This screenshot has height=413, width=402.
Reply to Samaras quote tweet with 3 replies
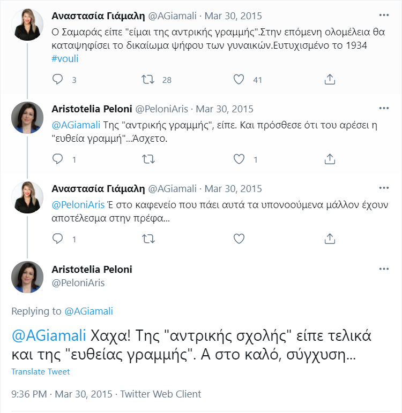[58, 80]
